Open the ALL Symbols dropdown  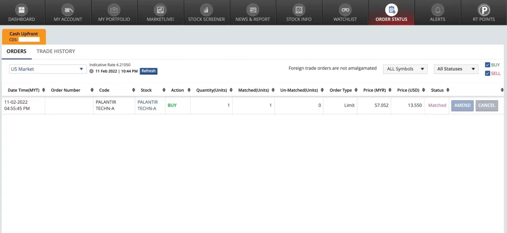(x=405, y=69)
